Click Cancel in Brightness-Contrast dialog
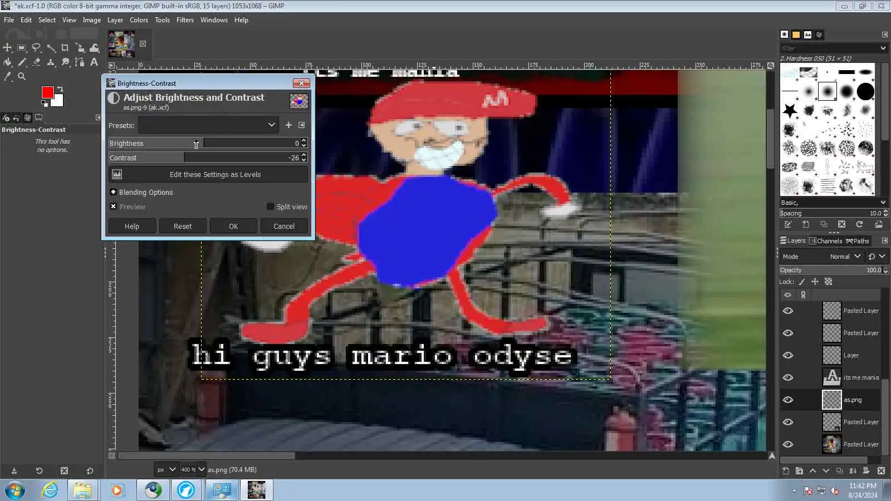Screen dimensions: 891x501 pyautogui.click(x=284, y=227)
